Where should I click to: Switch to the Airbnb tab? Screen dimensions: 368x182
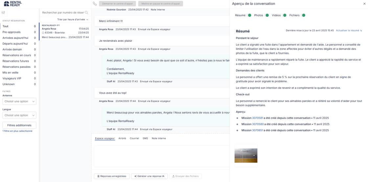click(122, 138)
